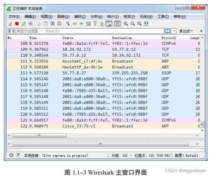Click the open capture file icon
Viewport: 211px width, 176px height.
tap(39, 24)
